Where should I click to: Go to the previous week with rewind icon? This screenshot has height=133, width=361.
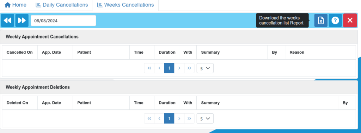pyautogui.click(x=8, y=20)
